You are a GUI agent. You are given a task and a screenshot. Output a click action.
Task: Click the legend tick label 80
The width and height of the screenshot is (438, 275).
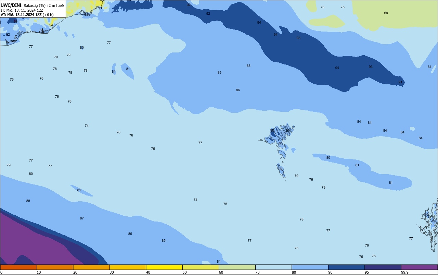(x=294, y=272)
